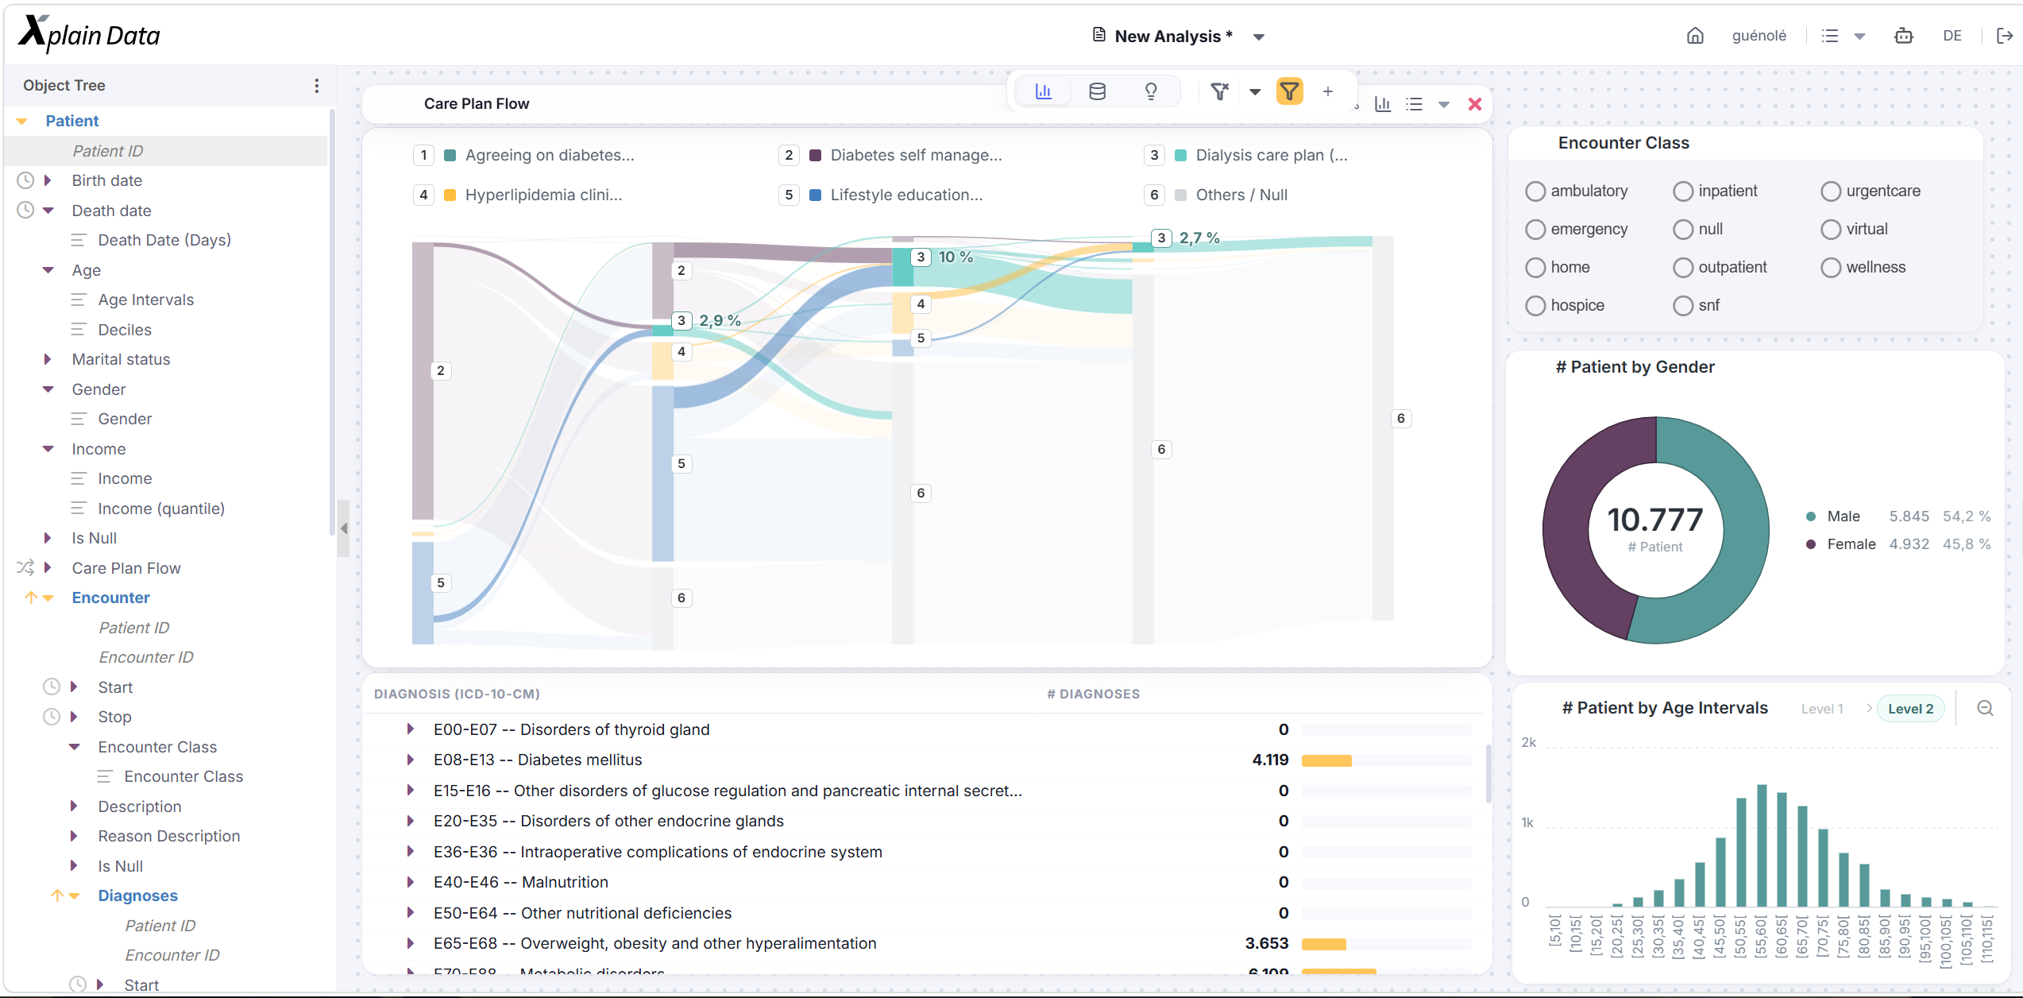Open the home page icon

(x=1695, y=36)
